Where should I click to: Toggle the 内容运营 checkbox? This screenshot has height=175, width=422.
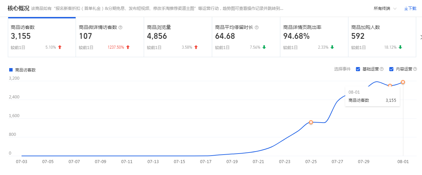pos(391,69)
